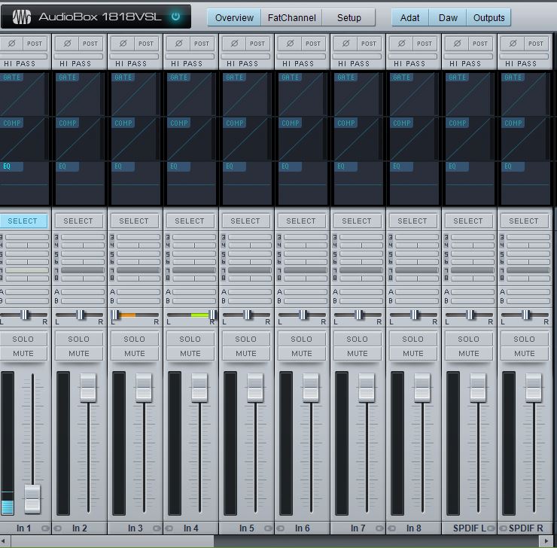Solo the In 7 channel

tap(358, 339)
